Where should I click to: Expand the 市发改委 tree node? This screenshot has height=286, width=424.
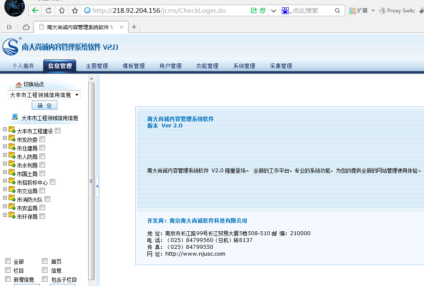[x=5, y=138]
